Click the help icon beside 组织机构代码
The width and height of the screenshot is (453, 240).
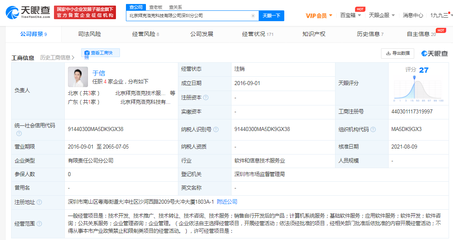click(373, 129)
